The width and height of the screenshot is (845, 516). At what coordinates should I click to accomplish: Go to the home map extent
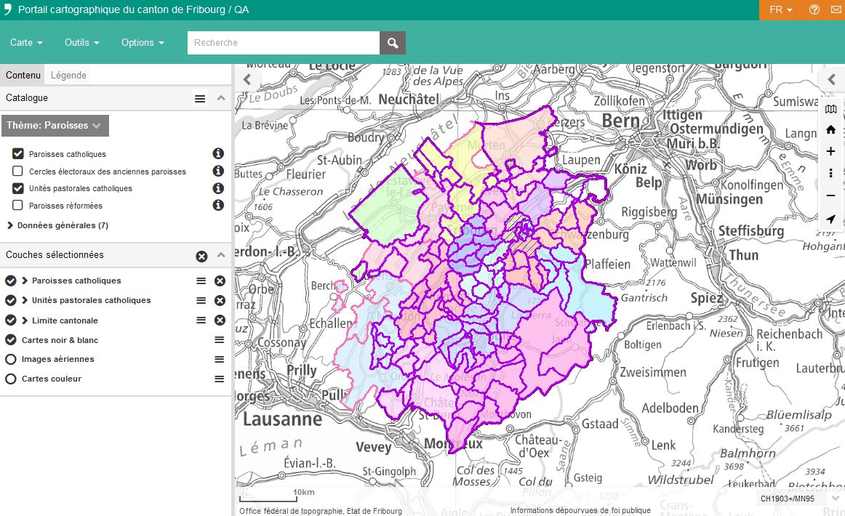point(830,129)
